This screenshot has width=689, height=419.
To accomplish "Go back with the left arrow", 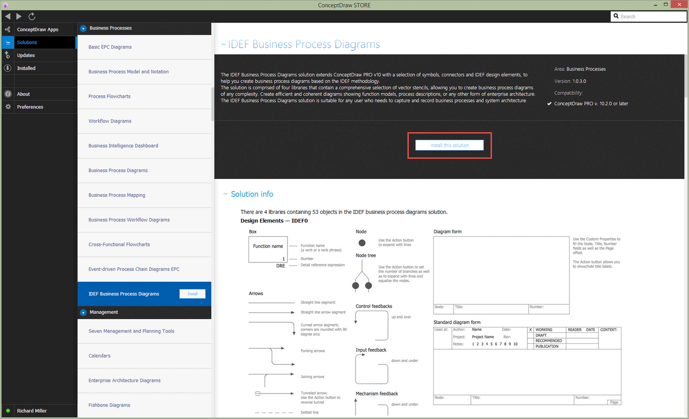I will point(8,16).
